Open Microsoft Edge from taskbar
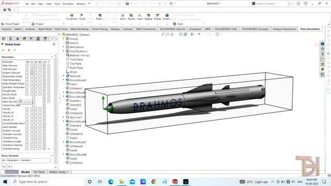 click(x=111, y=181)
